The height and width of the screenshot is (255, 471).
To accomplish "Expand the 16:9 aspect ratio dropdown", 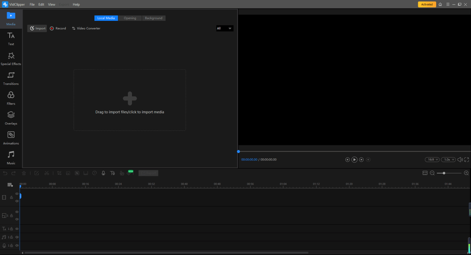I will click(432, 160).
